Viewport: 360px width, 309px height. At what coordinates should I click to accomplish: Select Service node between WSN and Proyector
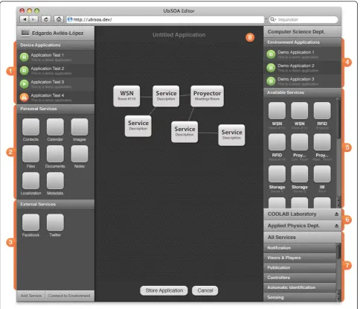[166, 96]
